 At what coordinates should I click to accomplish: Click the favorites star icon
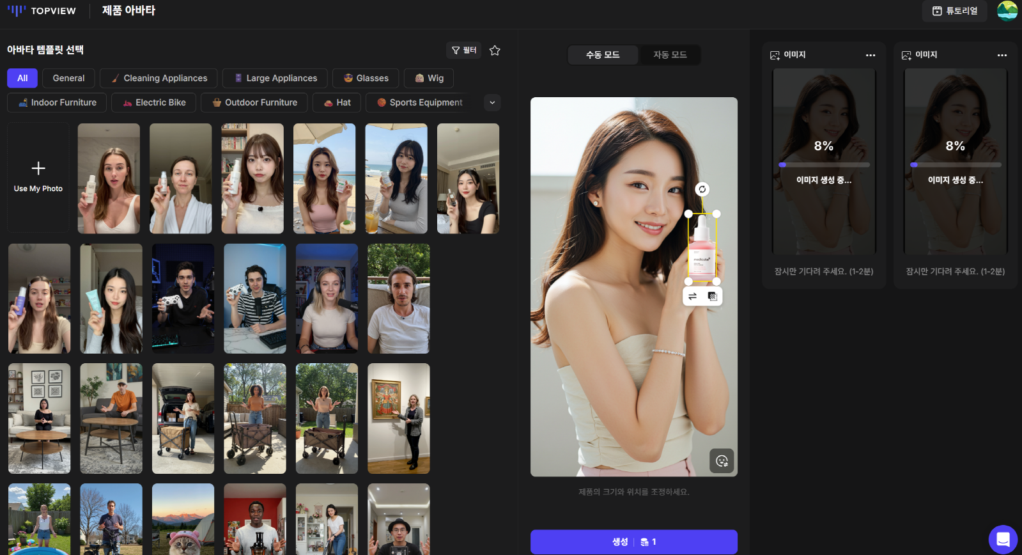(495, 50)
